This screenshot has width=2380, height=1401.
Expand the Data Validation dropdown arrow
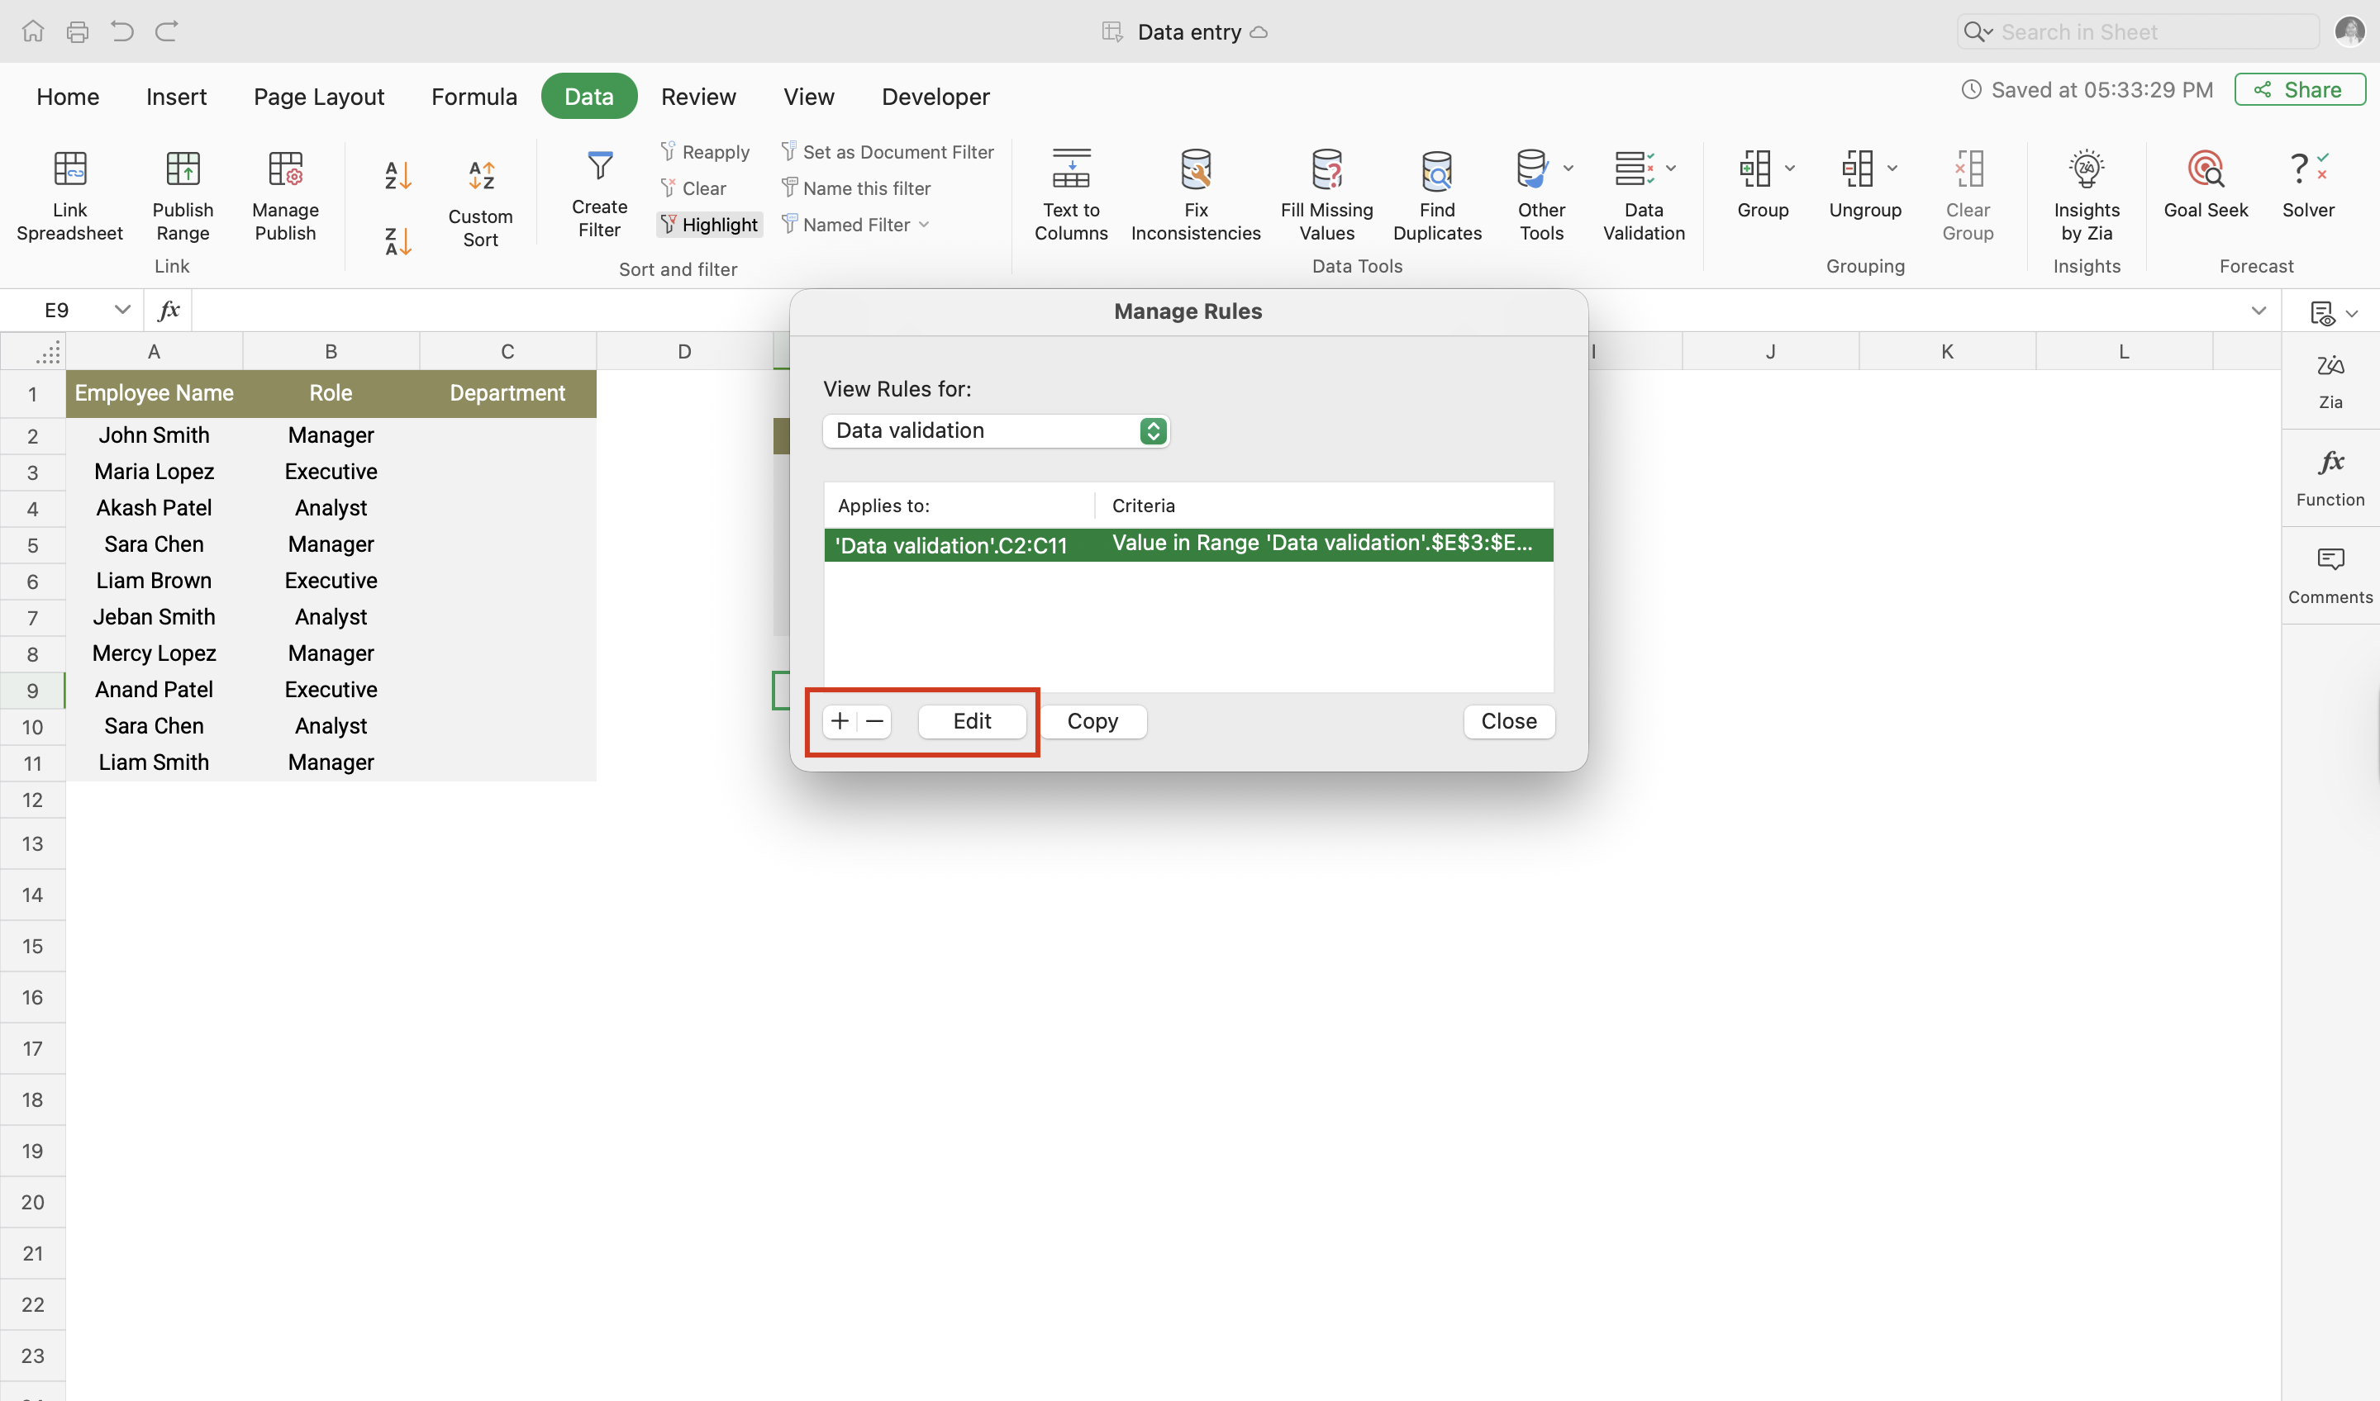point(1671,169)
